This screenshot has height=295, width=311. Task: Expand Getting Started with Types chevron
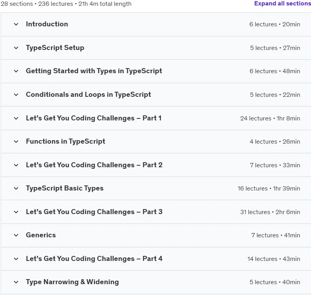coord(16,71)
